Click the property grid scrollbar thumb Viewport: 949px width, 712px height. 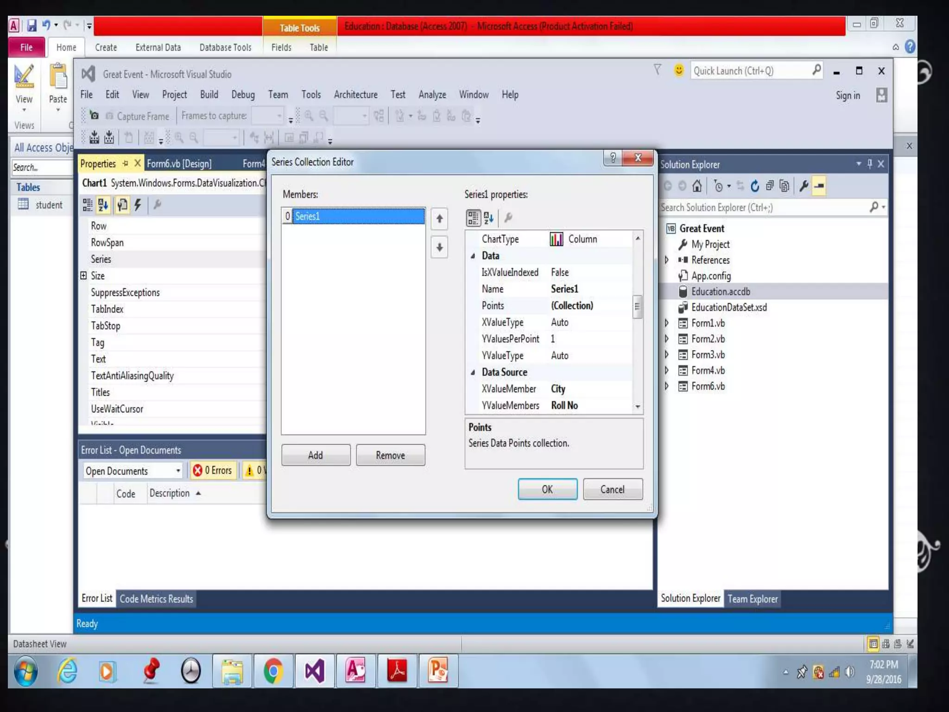637,306
